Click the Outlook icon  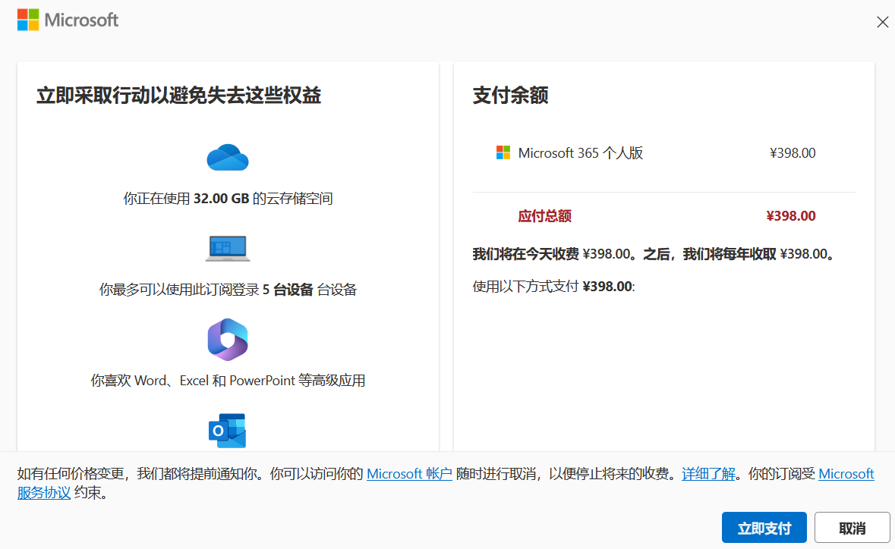[x=227, y=431]
